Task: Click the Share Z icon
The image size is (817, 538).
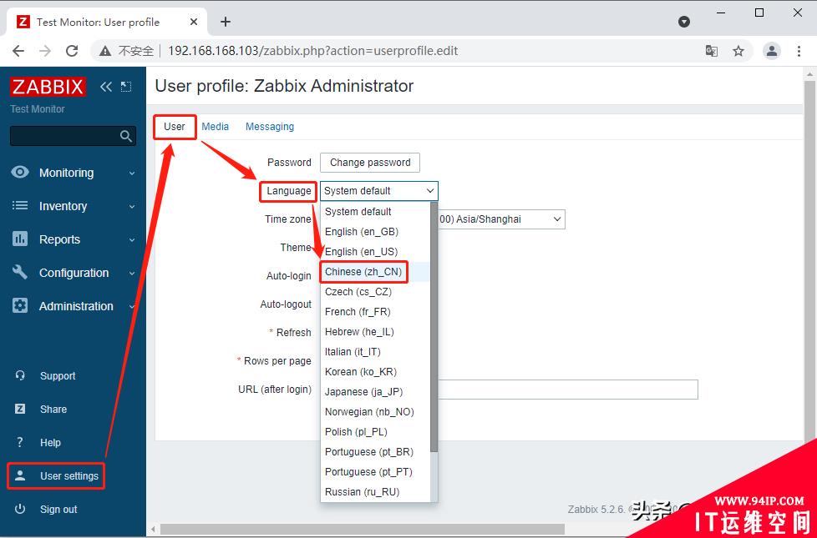Action: pos(20,409)
